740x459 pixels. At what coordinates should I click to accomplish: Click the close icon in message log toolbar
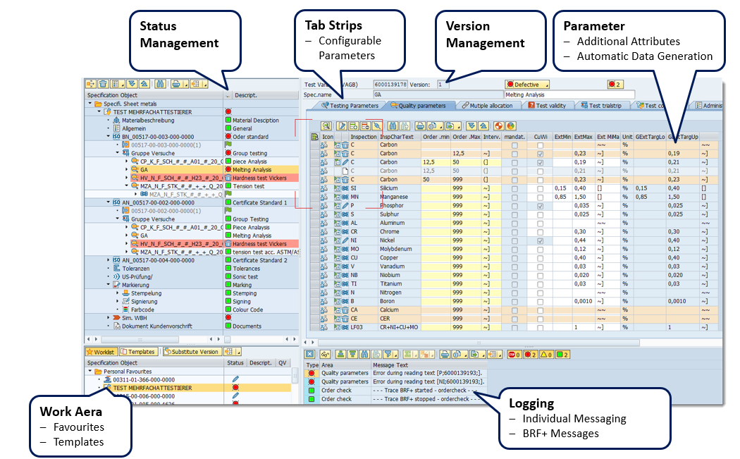(x=309, y=354)
